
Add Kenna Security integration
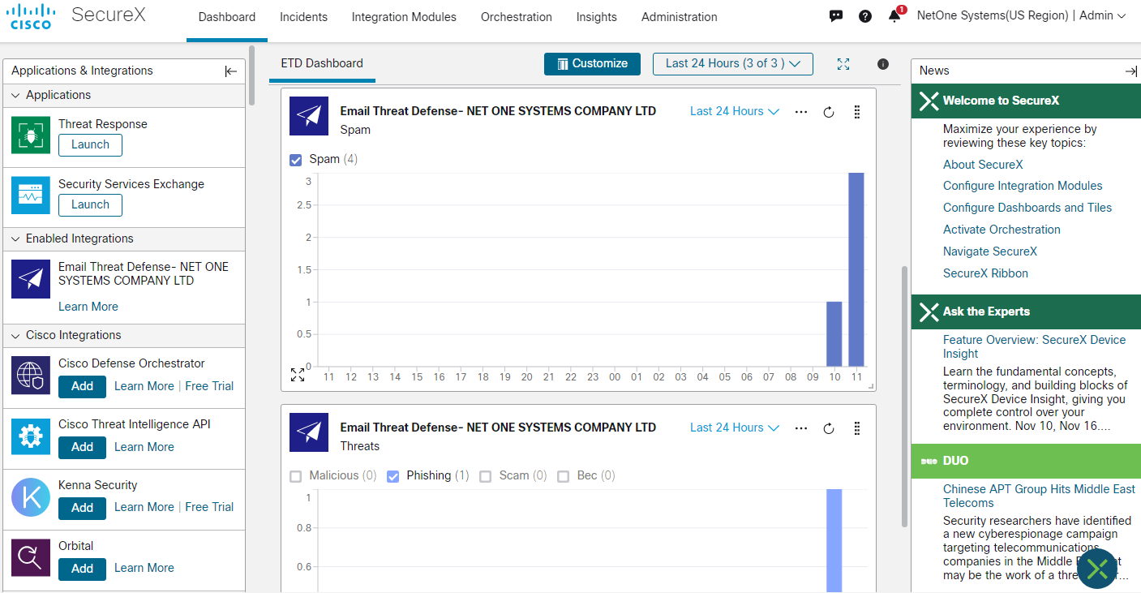pos(82,508)
